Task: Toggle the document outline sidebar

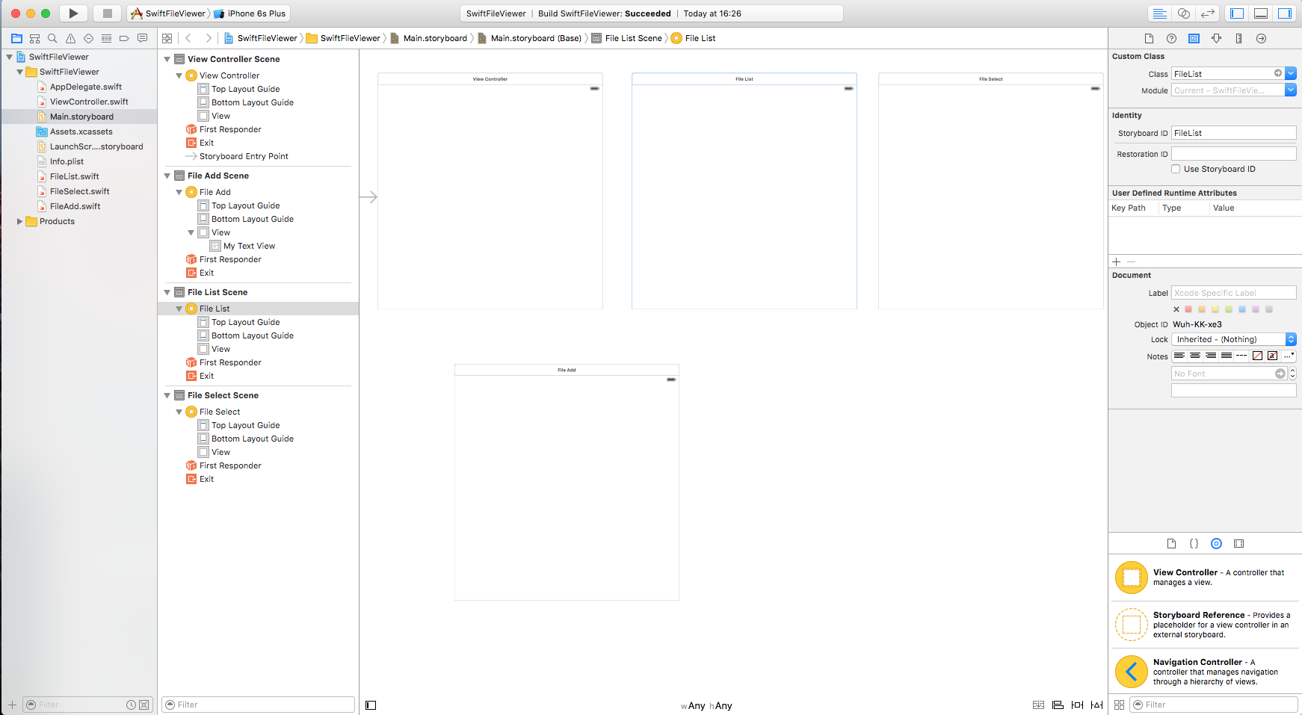Action: (x=371, y=705)
